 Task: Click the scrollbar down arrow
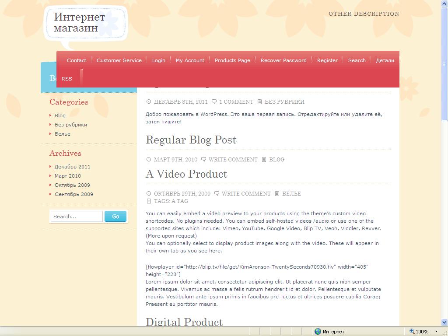[444, 322]
